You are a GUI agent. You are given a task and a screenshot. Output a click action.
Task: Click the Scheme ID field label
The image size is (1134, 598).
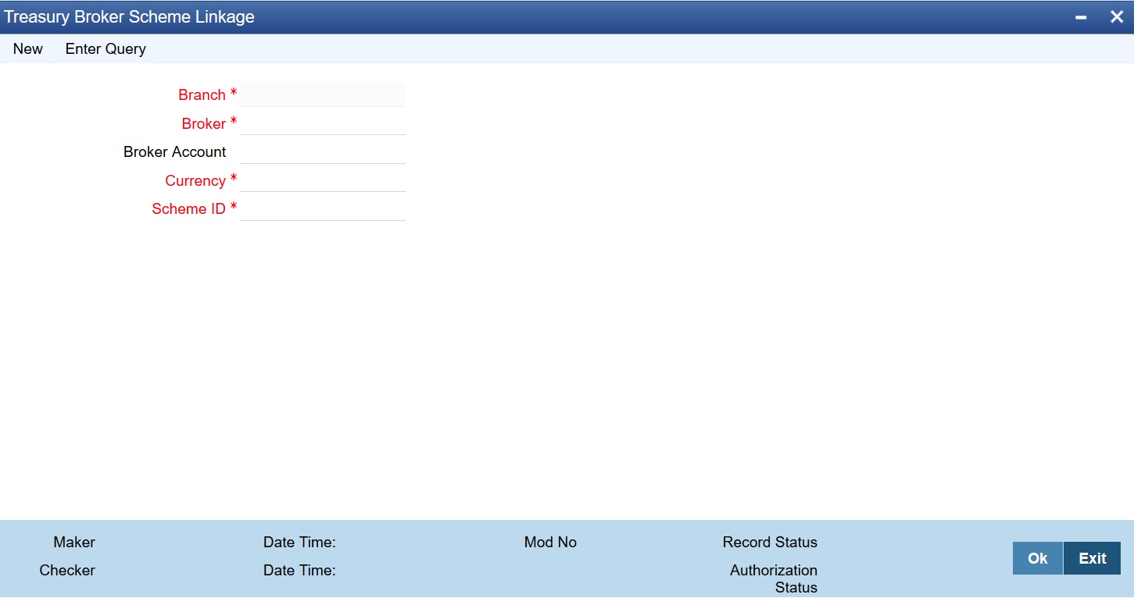[189, 208]
